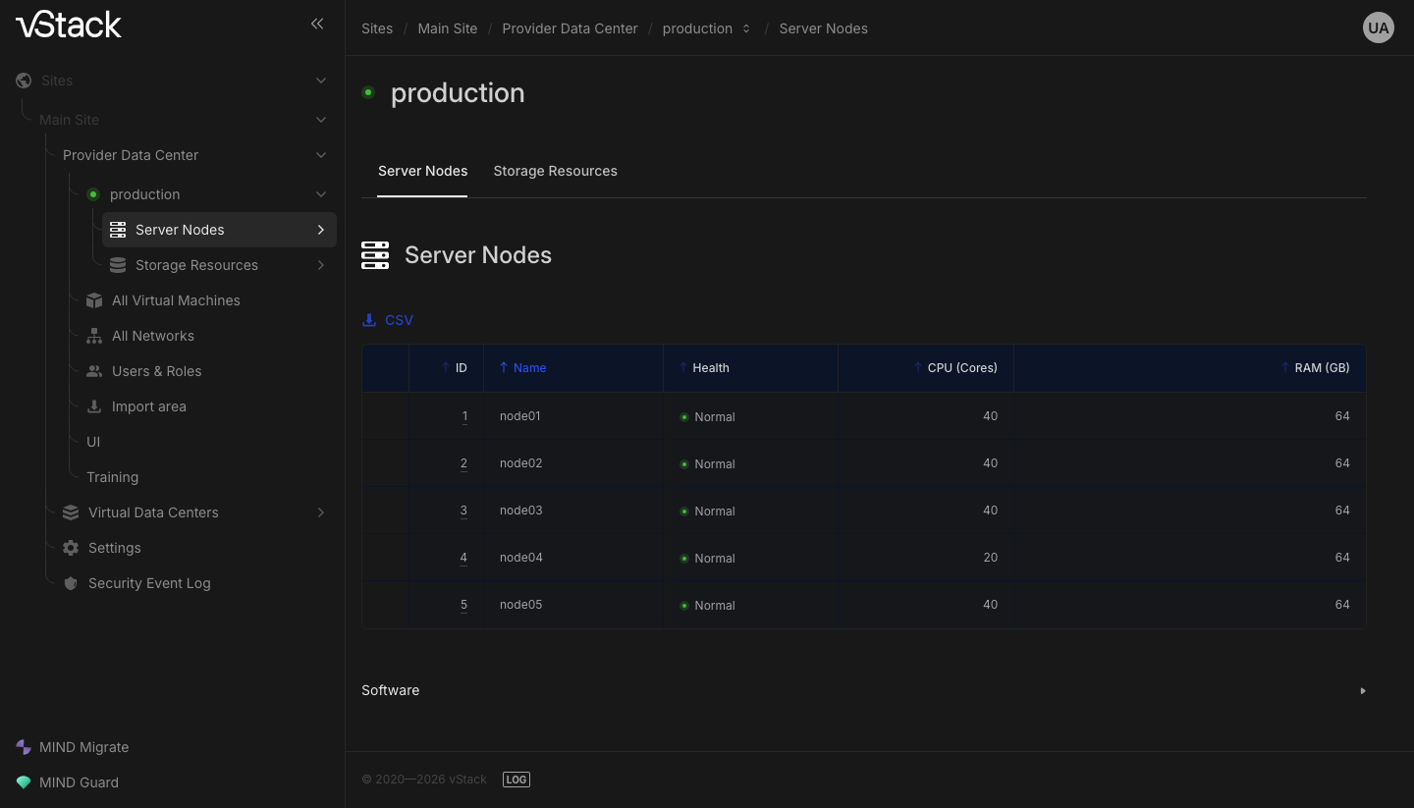Click the LOG badge in footer
The width and height of the screenshot is (1414, 808).
517,780
